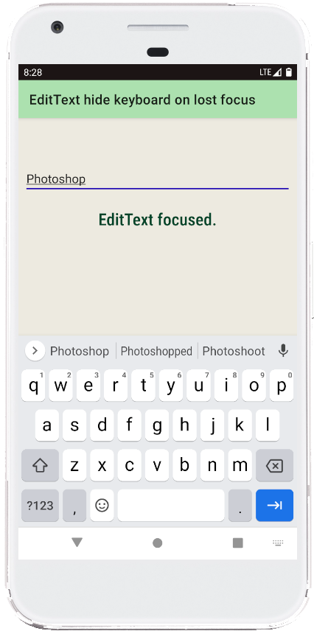
Task: Select the 'Photoshop' suggestion in strip
Action: pos(80,352)
